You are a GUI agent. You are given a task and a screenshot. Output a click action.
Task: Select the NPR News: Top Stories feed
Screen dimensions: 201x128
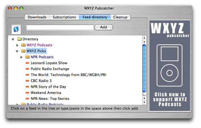50,99
